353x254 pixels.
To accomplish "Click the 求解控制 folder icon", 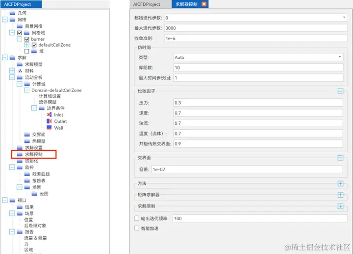I will [x=20, y=154].
